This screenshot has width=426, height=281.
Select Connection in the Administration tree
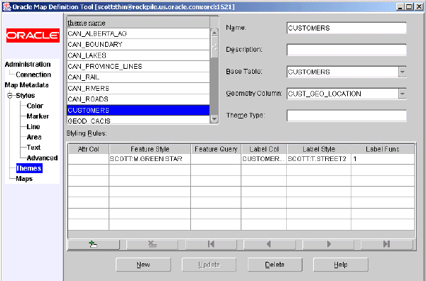click(x=33, y=75)
